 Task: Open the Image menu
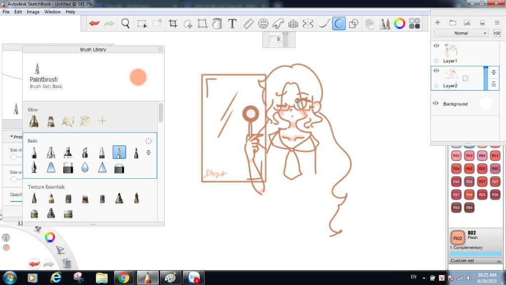pos(33,12)
